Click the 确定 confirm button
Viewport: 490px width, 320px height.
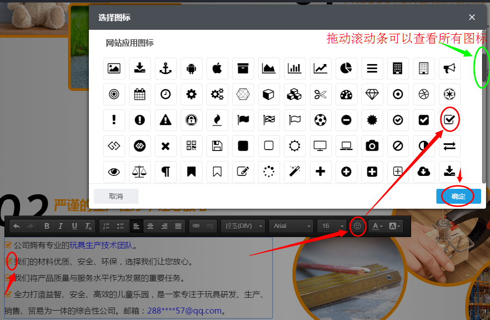pyautogui.click(x=458, y=196)
